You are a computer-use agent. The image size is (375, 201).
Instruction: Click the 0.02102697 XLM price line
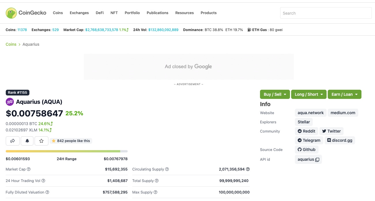pos(29,130)
